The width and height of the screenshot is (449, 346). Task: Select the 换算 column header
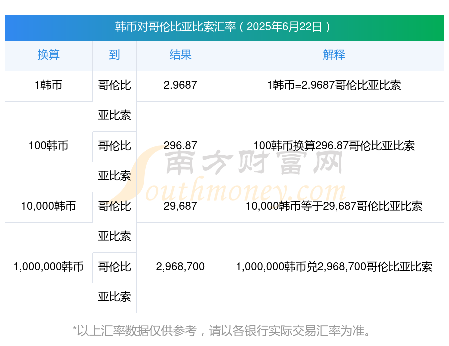tap(49, 55)
